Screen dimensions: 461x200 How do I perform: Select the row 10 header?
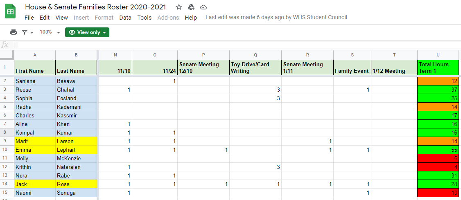click(7, 150)
